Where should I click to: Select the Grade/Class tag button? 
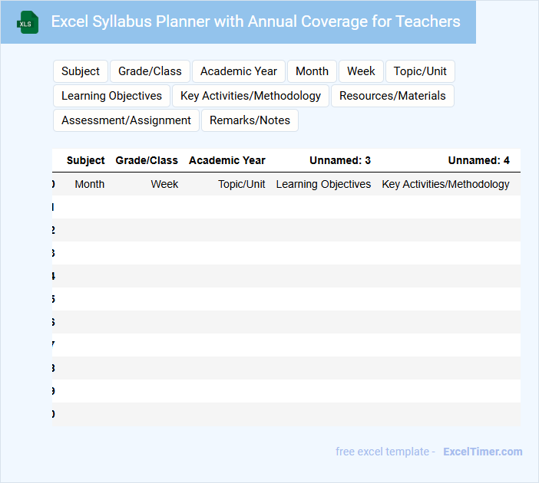150,71
